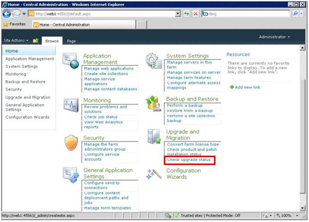Click View Web Analytics reports link
Image resolution: width=309 pixels, height=222 pixels.
[103, 124]
